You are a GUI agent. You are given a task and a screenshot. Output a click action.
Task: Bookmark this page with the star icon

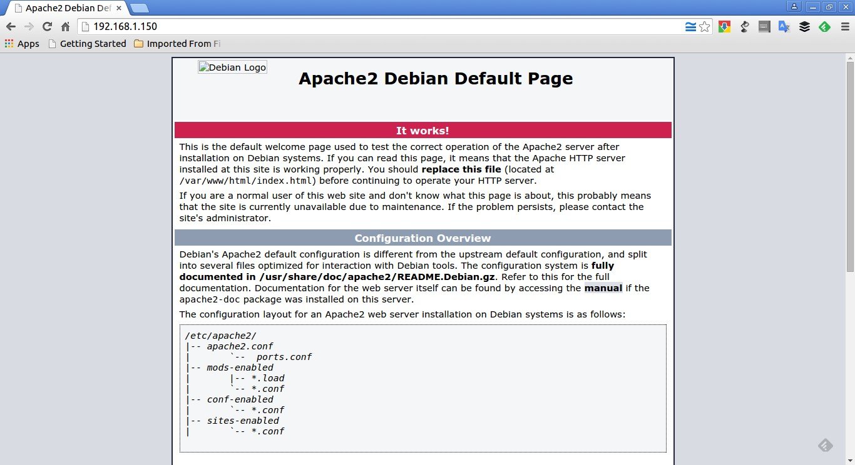coord(704,26)
